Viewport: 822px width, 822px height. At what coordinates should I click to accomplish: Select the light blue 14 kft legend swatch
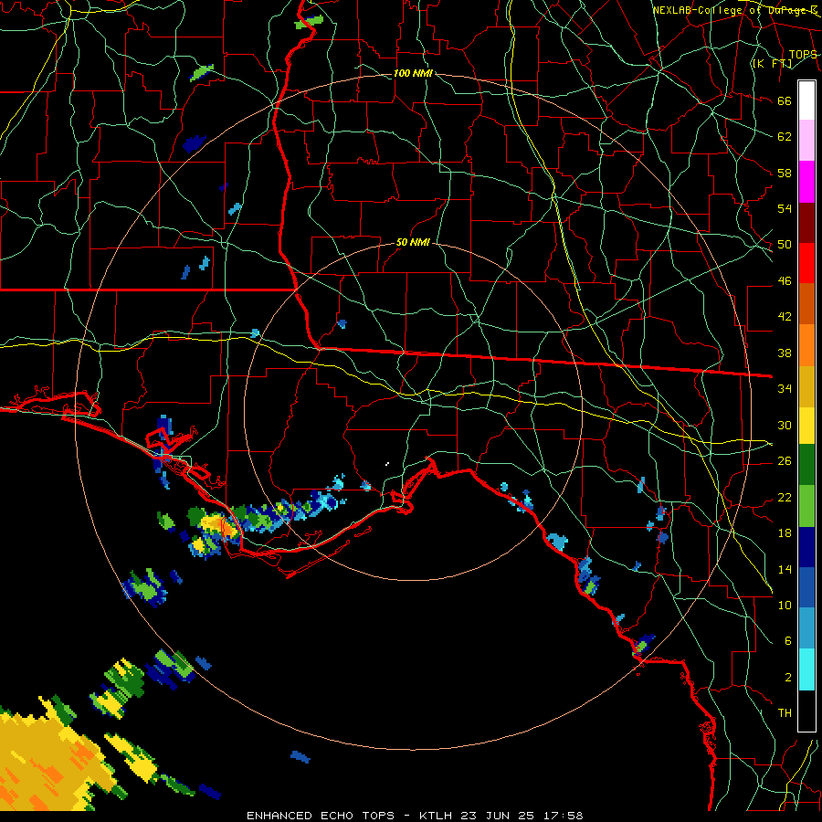click(x=806, y=628)
